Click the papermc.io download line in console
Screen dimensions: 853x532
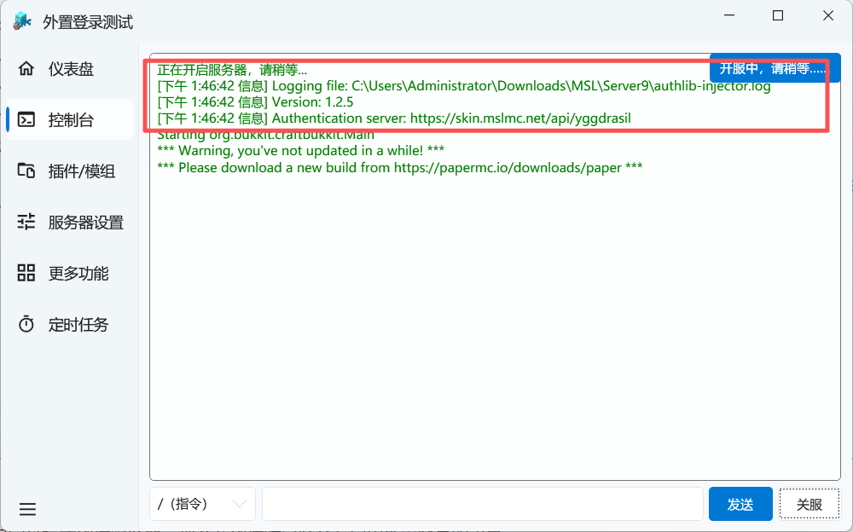pos(399,168)
